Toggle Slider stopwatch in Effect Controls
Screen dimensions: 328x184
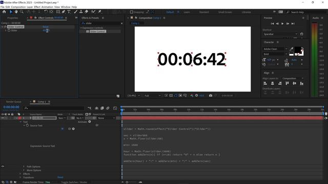(x=9, y=31)
